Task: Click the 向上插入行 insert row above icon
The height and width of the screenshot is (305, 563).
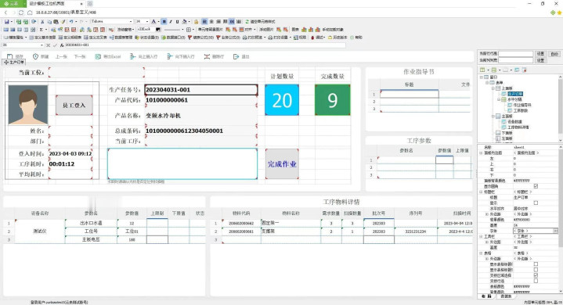Action: (x=132, y=56)
